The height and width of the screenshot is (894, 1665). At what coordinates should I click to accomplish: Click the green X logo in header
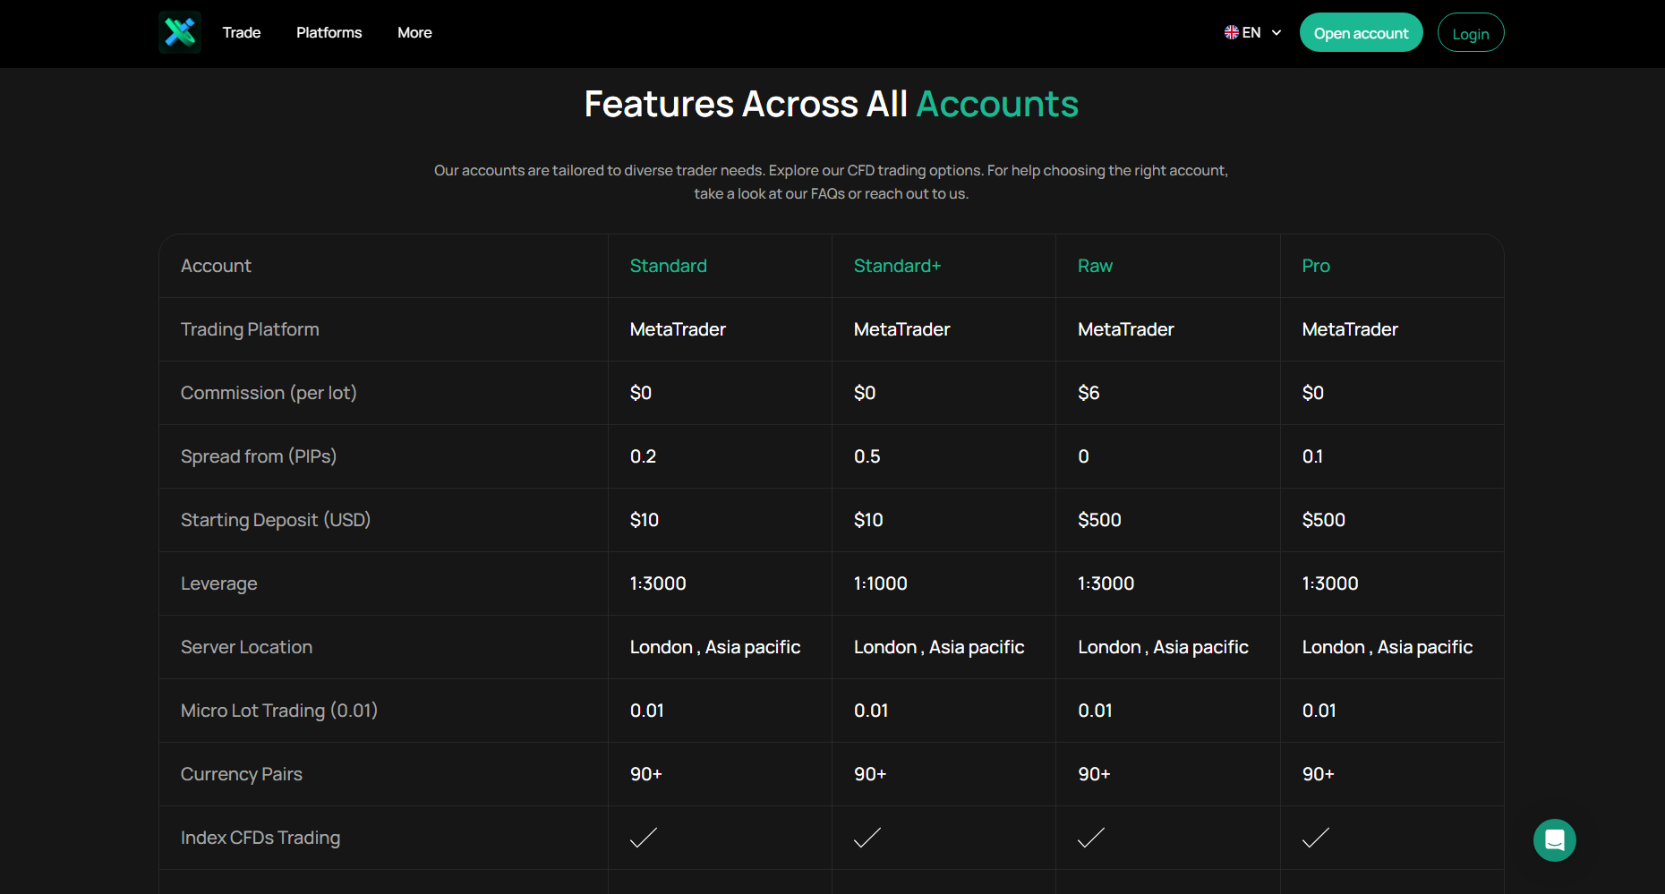tap(180, 32)
